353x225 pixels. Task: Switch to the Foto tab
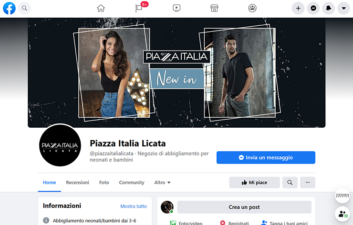pos(104,183)
